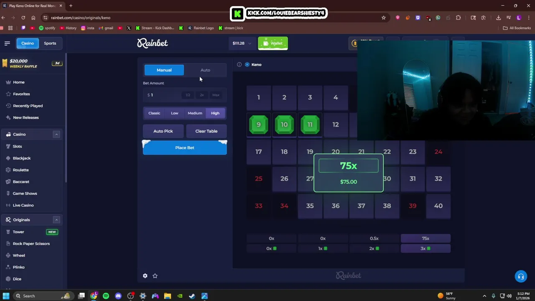Switch to the Sports tab
The width and height of the screenshot is (535, 301).
point(50,43)
